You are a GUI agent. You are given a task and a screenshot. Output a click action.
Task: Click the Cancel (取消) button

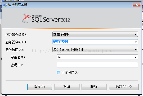(x=67, y=87)
